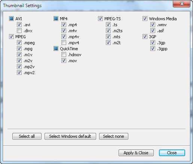Viewport: 193px width, 164px height.
Task: Uncheck the .avi extension
Action: (19, 25)
